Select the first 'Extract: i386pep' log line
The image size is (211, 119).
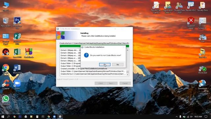pos(71,50)
